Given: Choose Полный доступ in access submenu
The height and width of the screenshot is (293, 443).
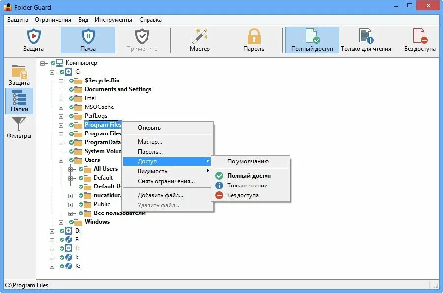Looking at the screenshot, I should point(251,176).
